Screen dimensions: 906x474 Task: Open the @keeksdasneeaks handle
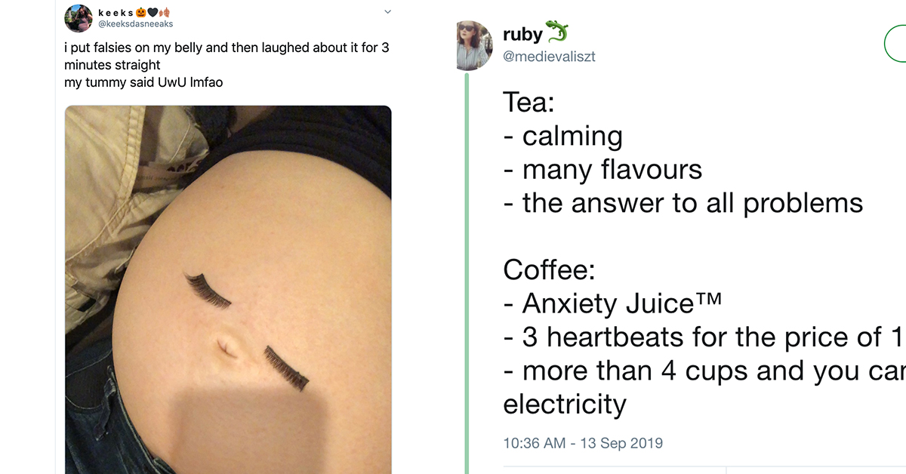tap(136, 24)
